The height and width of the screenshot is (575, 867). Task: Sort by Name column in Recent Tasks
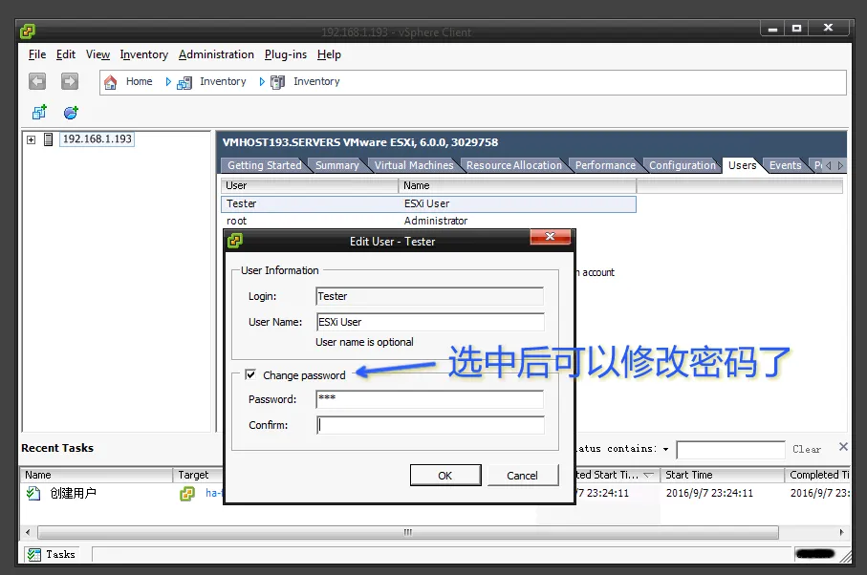click(97, 475)
